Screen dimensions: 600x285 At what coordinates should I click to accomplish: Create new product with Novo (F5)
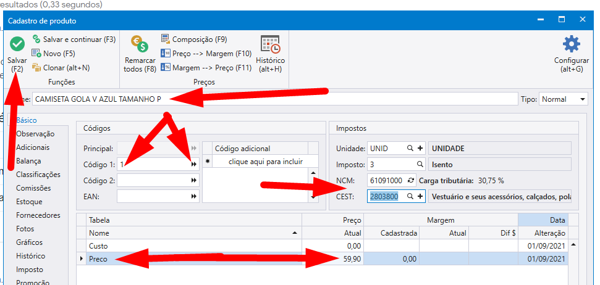[54, 53]
